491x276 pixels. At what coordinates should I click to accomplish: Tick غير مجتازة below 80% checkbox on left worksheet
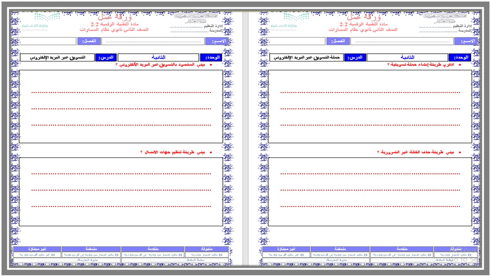tap(53, 255)
